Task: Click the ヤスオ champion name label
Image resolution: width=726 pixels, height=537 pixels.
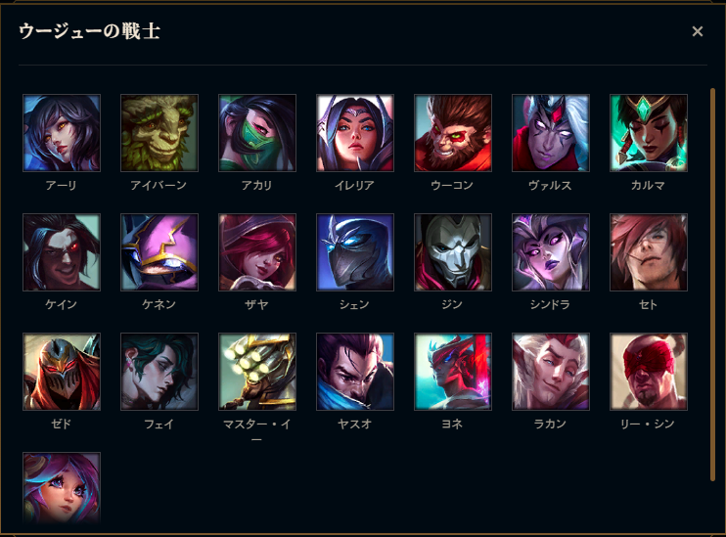Action: tap(354, 425)
